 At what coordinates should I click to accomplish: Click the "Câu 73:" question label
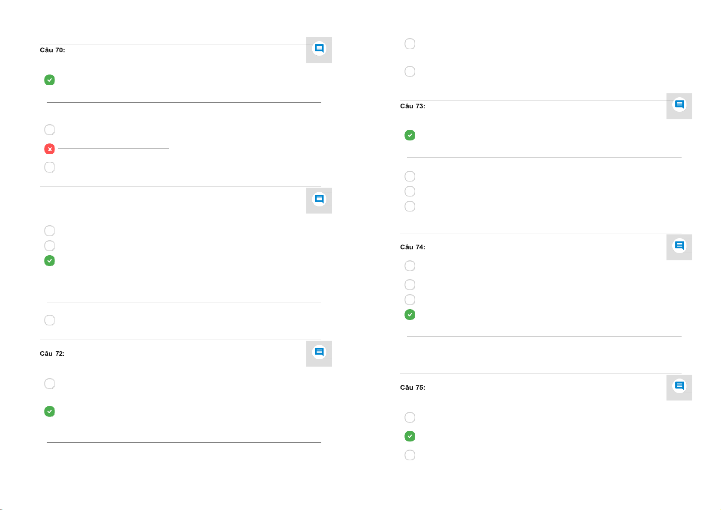[x=413, y=106]
